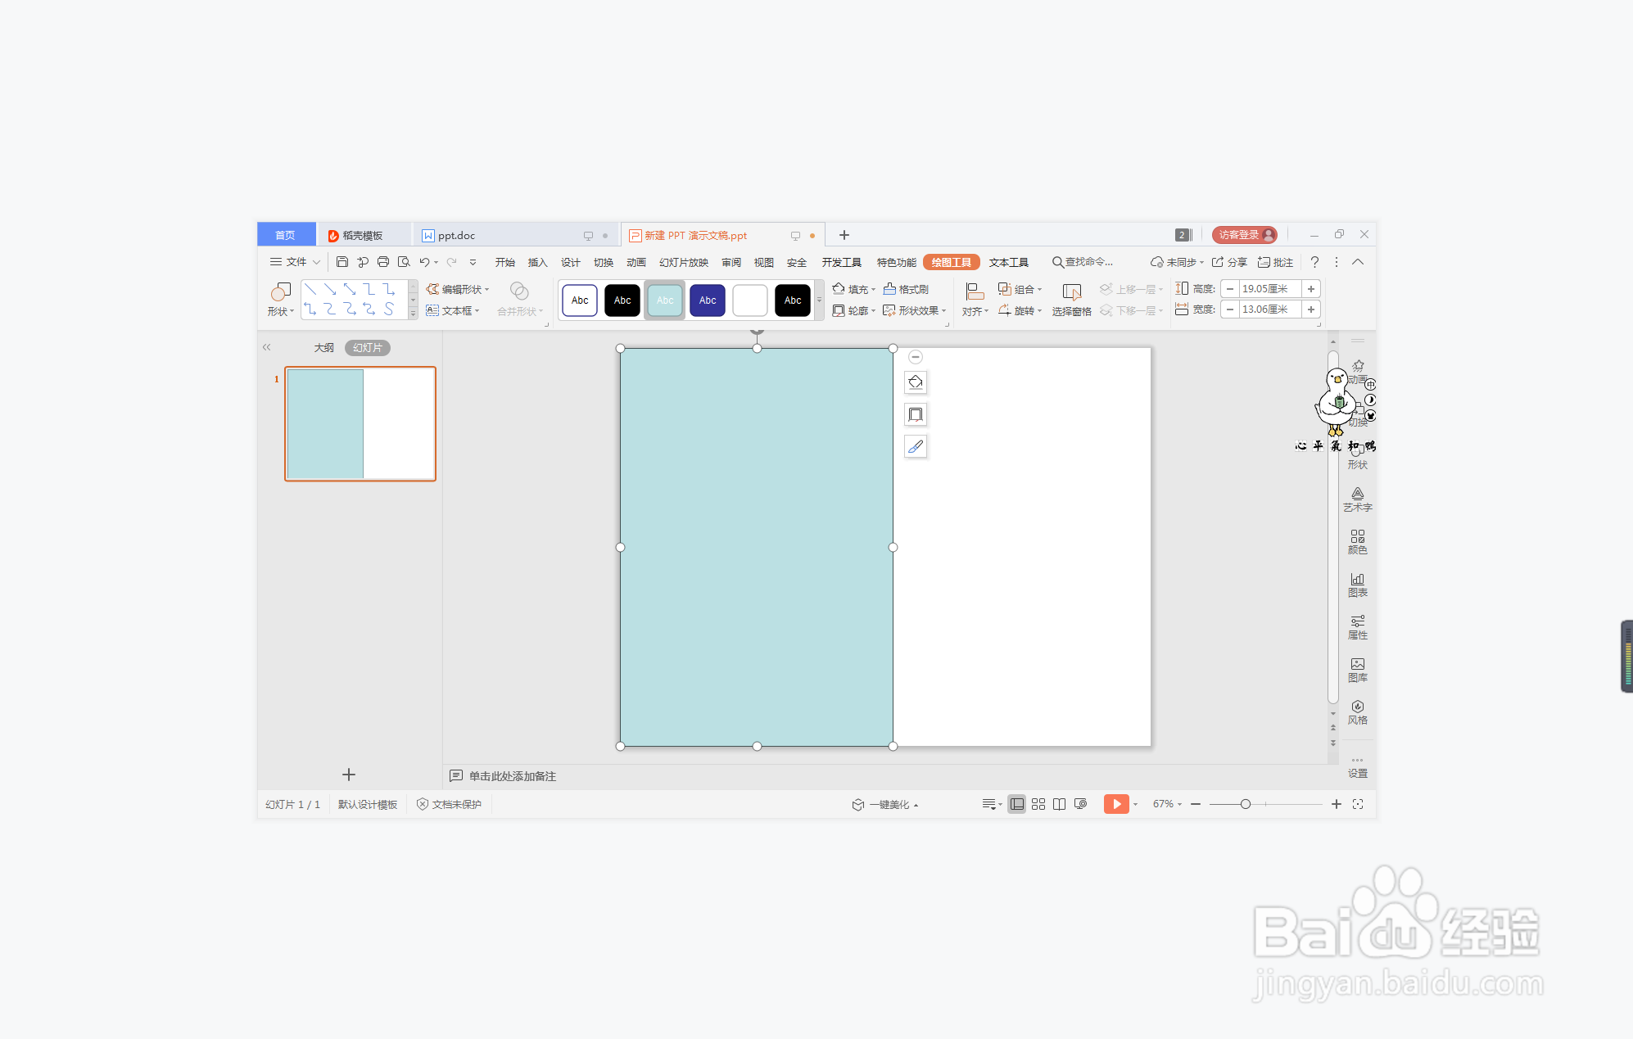Apply light teal Abc style preset
The image size is (1633, 1039).
coord(665,300)
